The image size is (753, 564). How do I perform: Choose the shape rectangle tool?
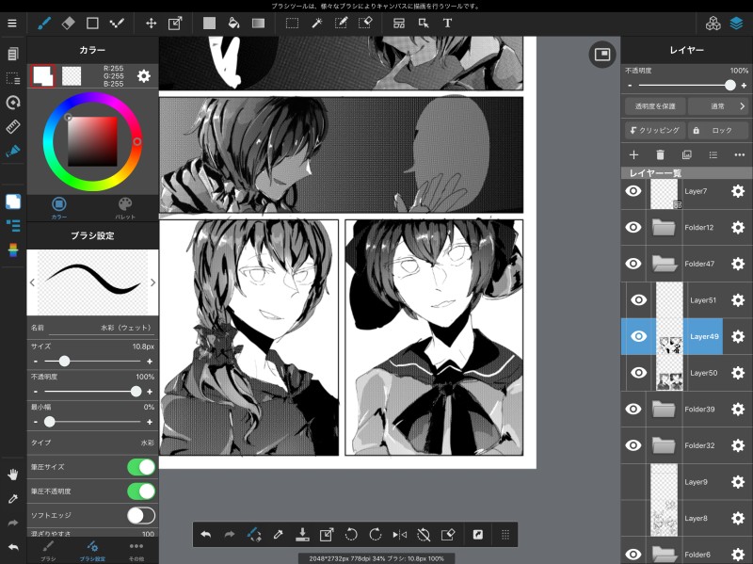coord(92,23)
